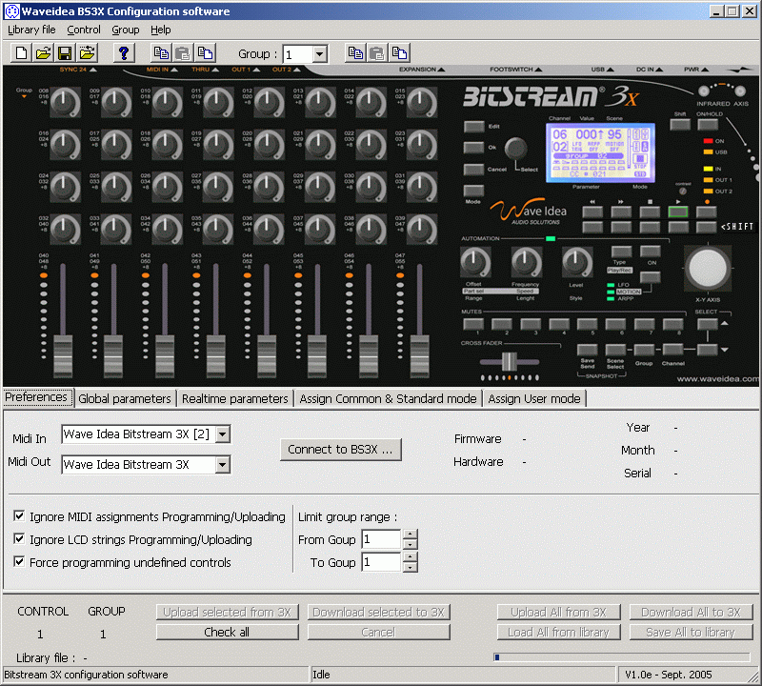Image resolution: width=762 pixels, height=686 pixels.
Task: Toggle Ignore LCD strings Programming/Uploading checkbox
Action: pos(19,538)
